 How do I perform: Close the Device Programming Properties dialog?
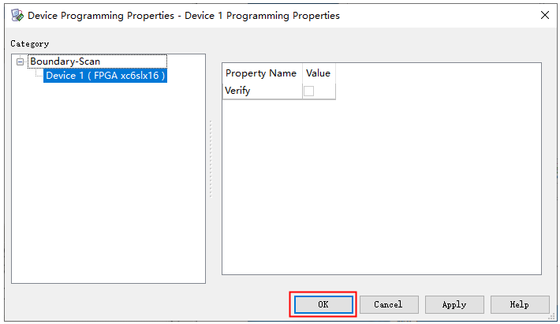tap(544, 14)
